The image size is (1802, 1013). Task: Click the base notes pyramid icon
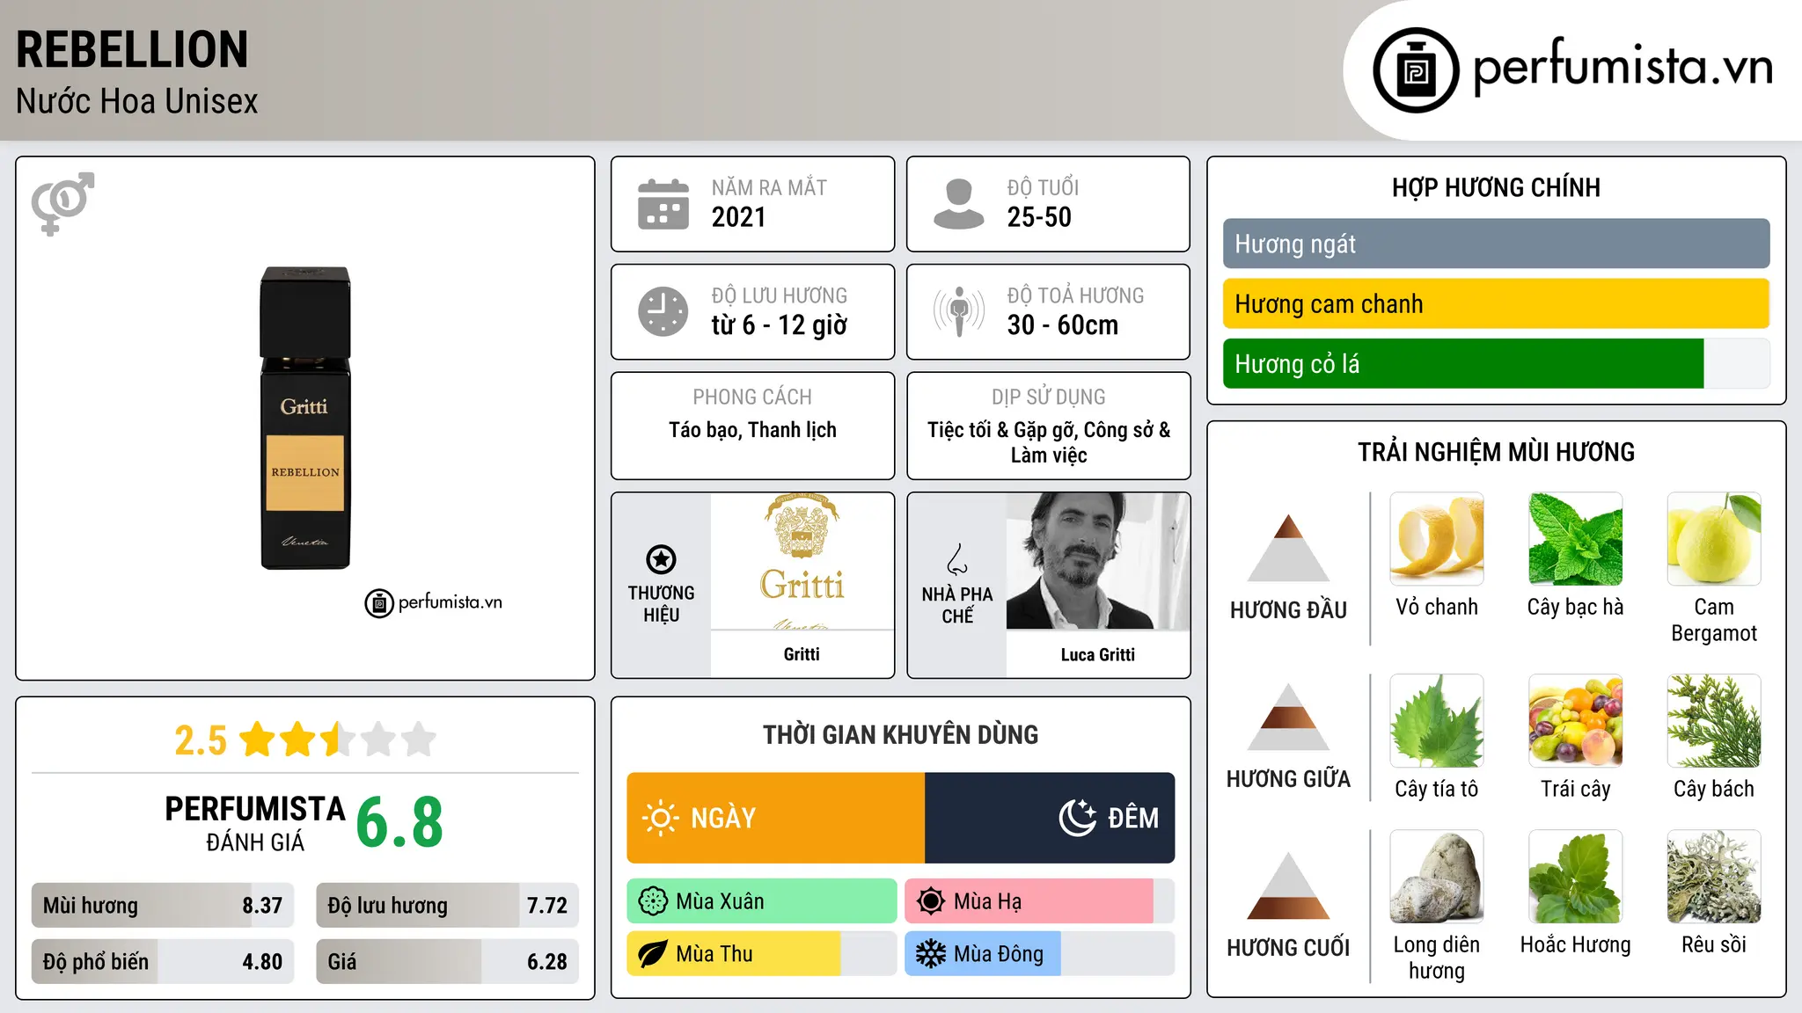1288,885
